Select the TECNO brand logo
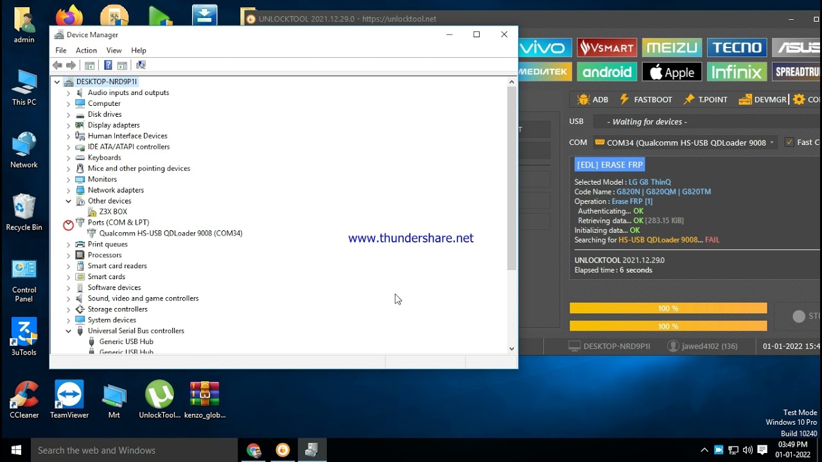 pos(737,47)
